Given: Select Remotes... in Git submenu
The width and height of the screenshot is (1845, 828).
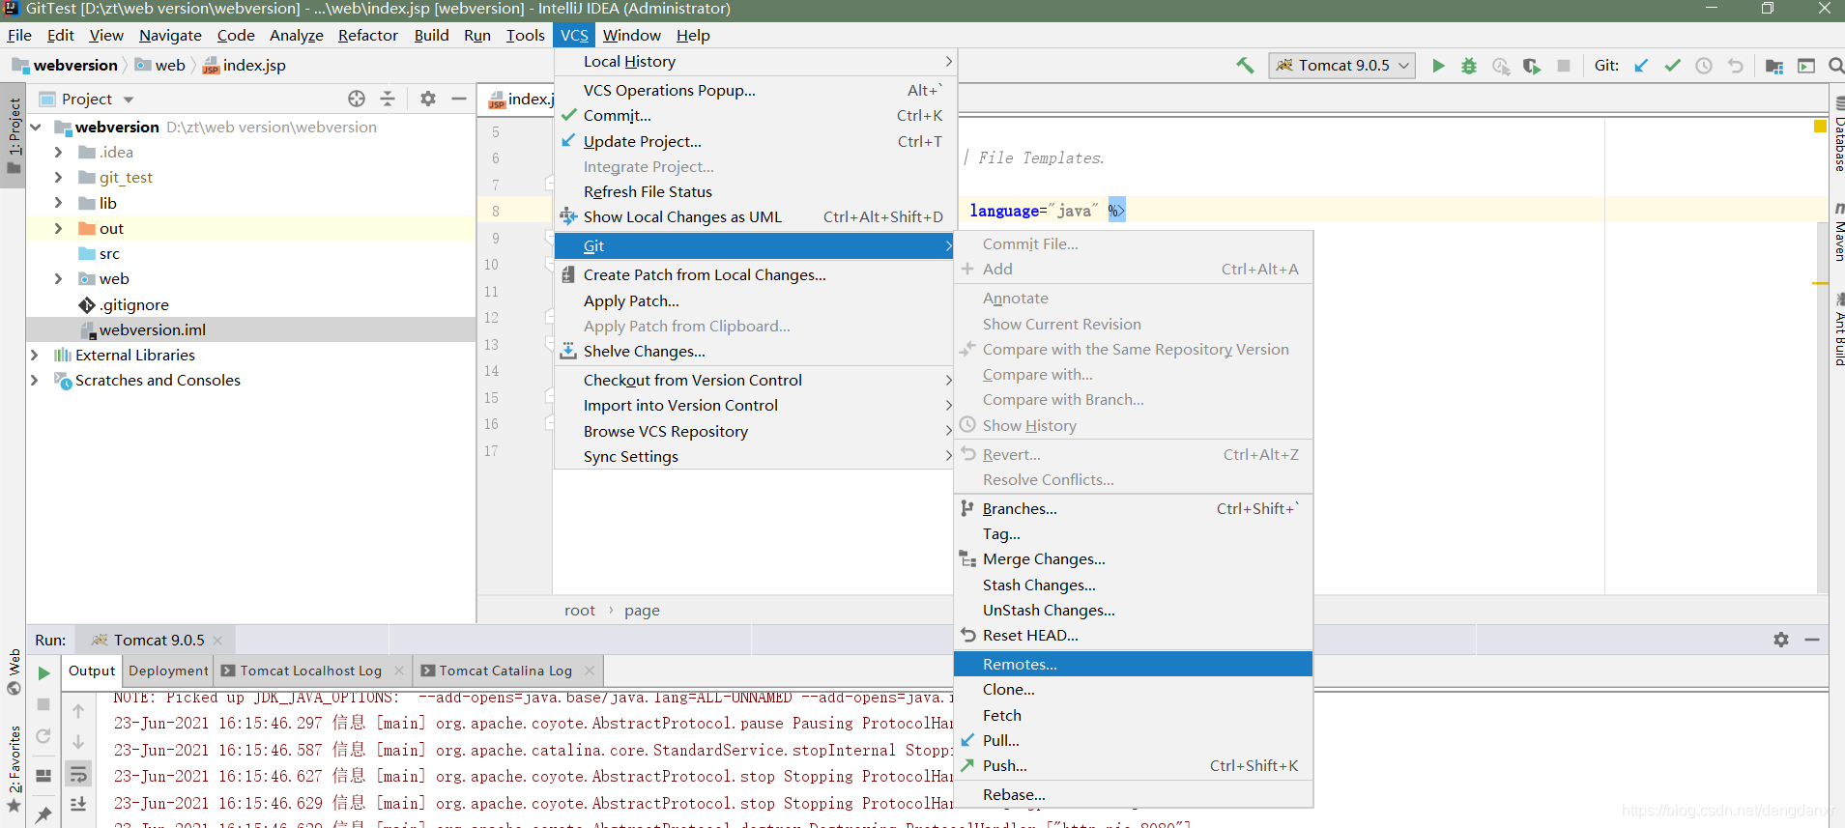Looking at the screenshot, I should coord(1133,664).
